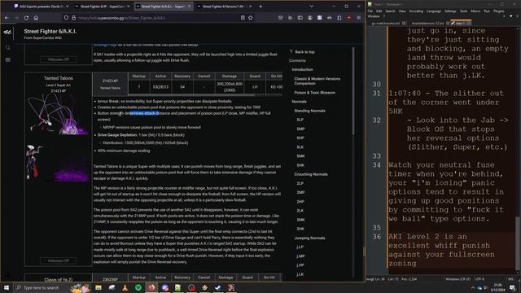The height and width of the screenshot is (293, 521).
Task: Open Notepad++ File menu
Action: click(370, 11)
